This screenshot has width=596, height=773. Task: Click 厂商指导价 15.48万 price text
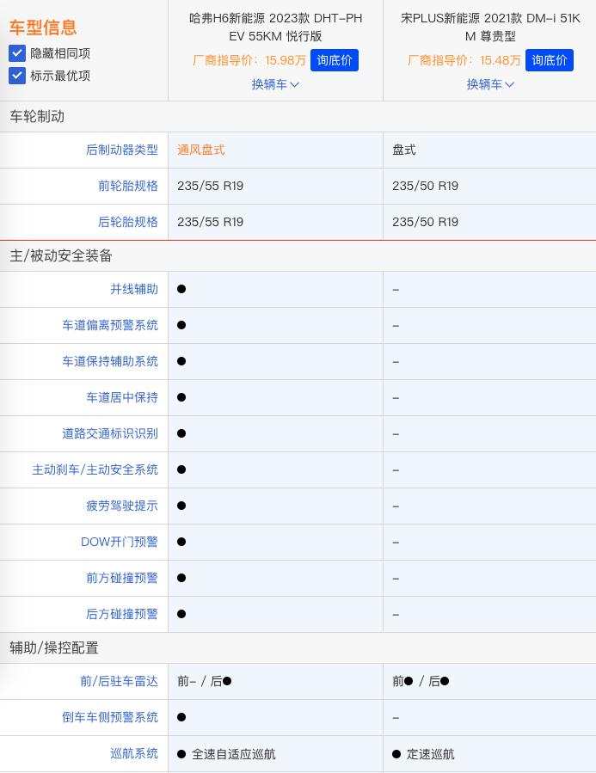pyautogui.click(x=464, y=60)
